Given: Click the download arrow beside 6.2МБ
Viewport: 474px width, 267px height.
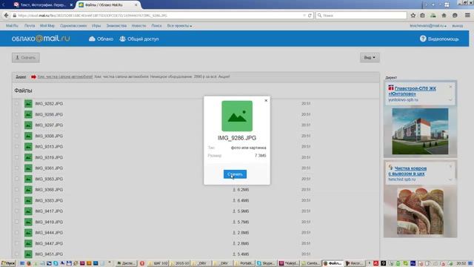Looking at the screenshot, I should tap(234, 190).
